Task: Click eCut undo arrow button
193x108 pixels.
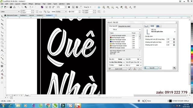Action: pyautogui.click(x=174, y=68)
